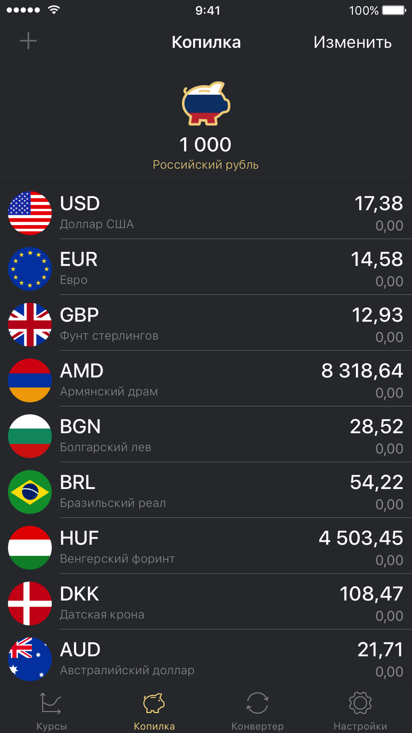Tap the Danish flag icon
The image size is (412, 733).
30,603
